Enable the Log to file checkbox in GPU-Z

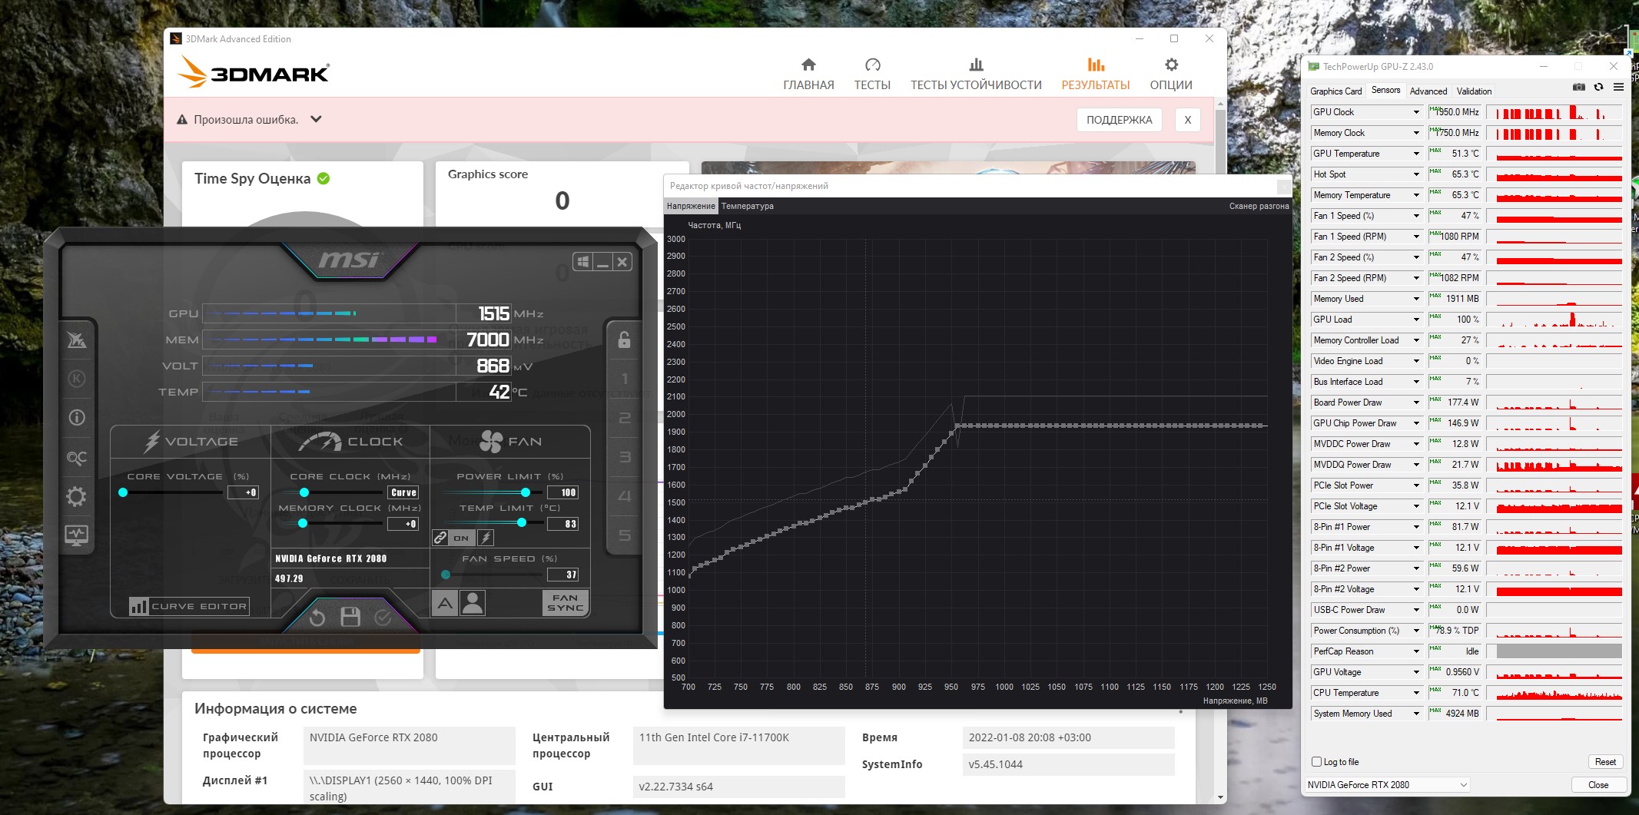click(x=1316, y=762)
